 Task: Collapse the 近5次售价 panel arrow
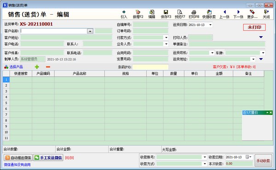[267, 113]
